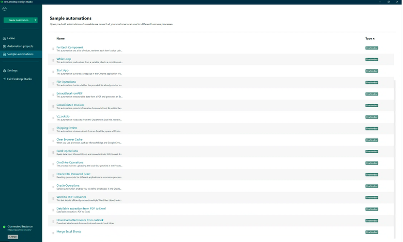The image size is (403, 242).
Task: Expand the Create Automation dropdown arrow
Action: pyautogui.click(x=35, y=20)
